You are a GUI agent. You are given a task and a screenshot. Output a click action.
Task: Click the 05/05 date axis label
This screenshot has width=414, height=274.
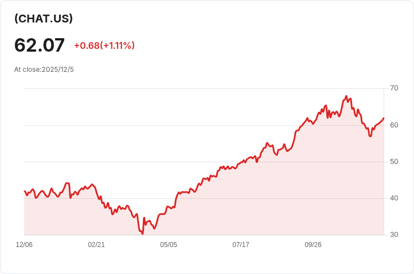(x=168, y=244)
